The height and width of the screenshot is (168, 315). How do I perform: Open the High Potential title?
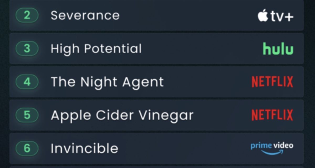(96, 49)
